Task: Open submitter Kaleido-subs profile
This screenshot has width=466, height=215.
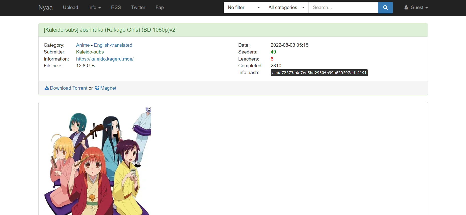Action: tap(90, 52)
